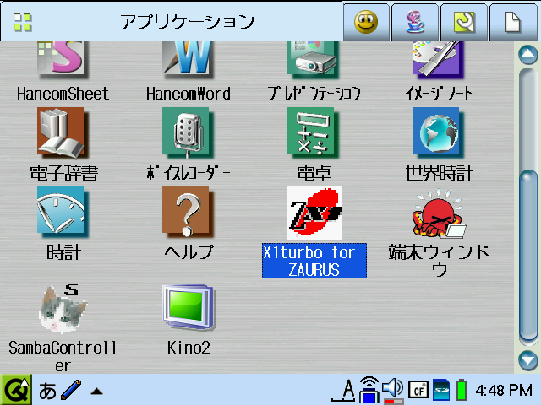541x405 pixels.
Task: Switch to the smiley face tab
Action: tap(366, 22)
